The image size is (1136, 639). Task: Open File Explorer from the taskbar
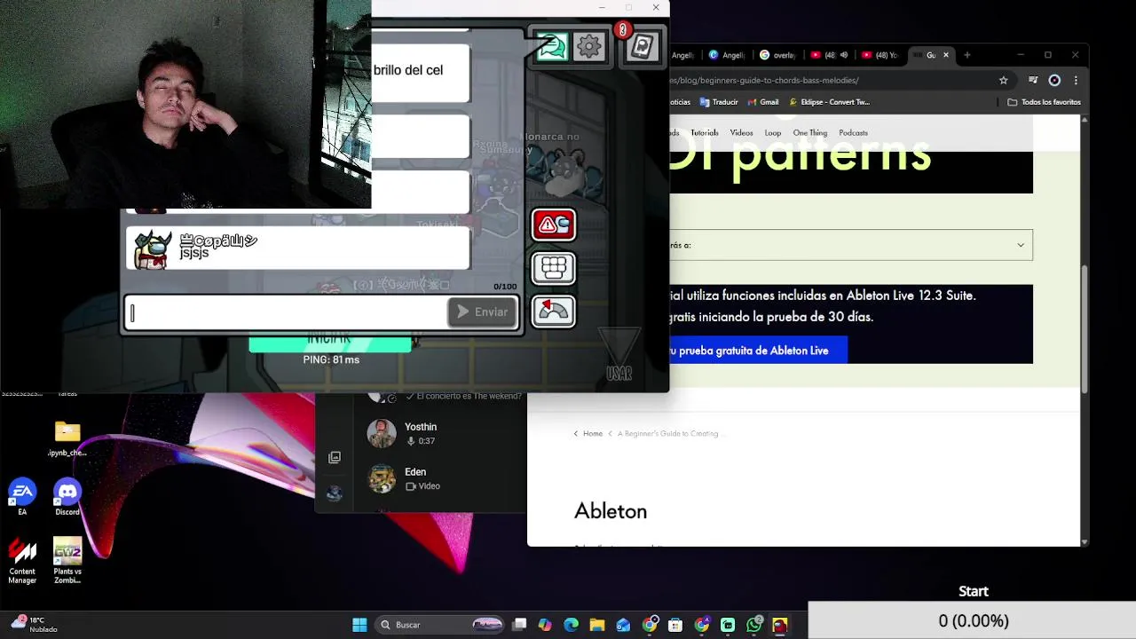pos(597,625)
